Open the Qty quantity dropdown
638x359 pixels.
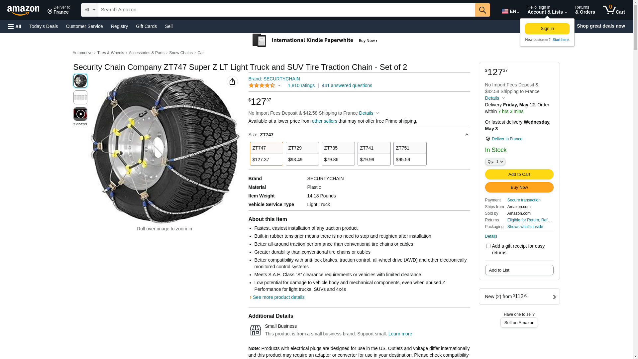tap(495, 162)
